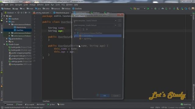Screen dimensions: 195x109
Task: Open the VCS menu
Action: 63,5
